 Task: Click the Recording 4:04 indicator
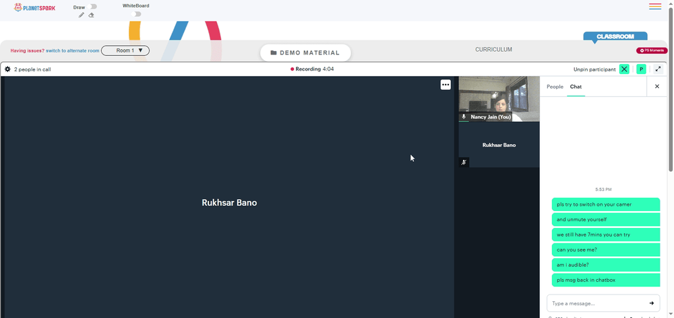pos(312,69)
